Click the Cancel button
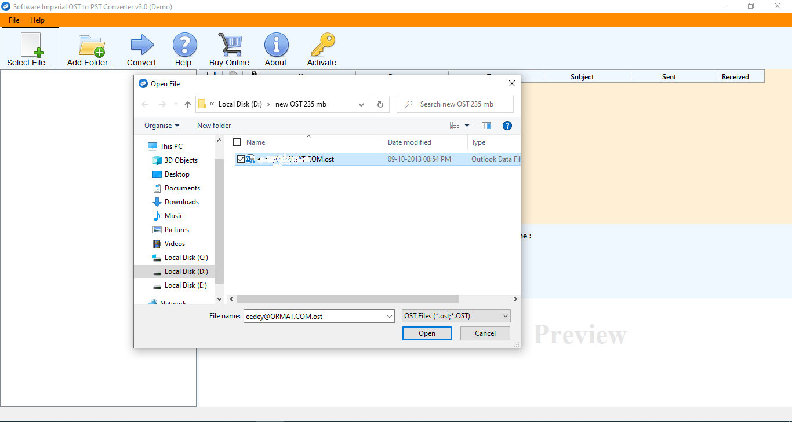This screenshot has height=422, width=792. tap(485, 333)
